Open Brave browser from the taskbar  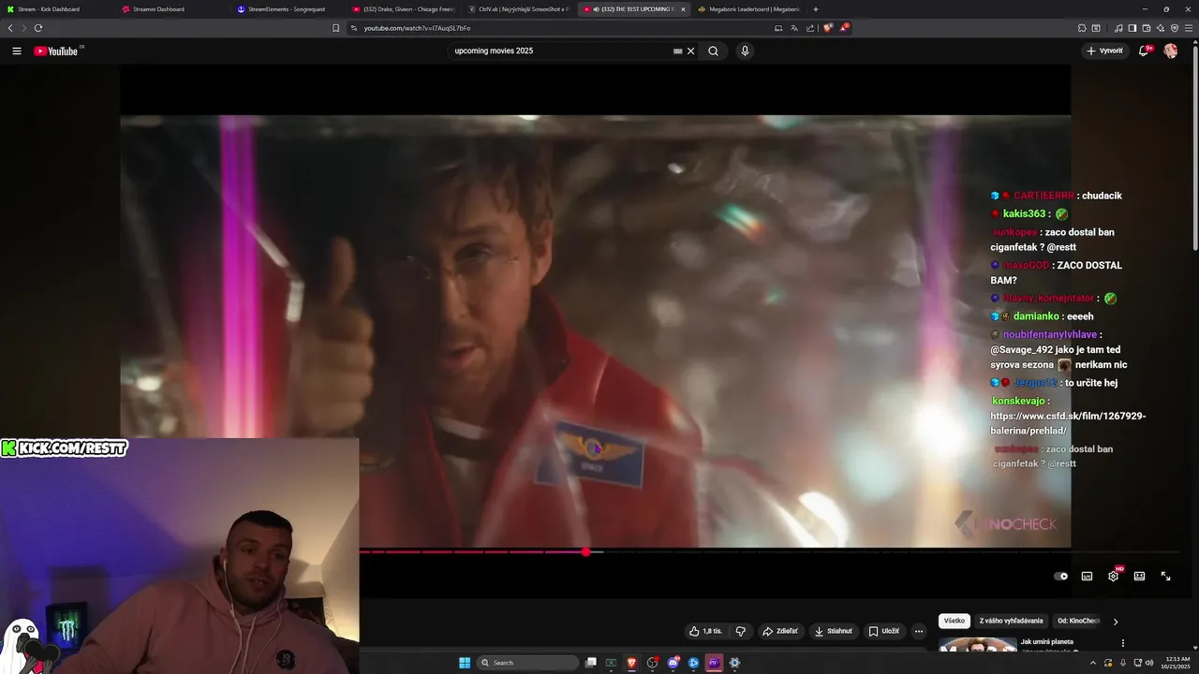click(631, 663)
